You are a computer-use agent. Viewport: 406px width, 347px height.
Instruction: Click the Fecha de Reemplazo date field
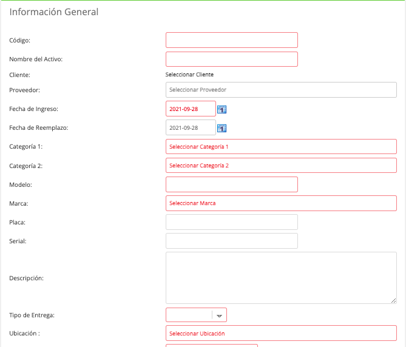click(191, 127)
